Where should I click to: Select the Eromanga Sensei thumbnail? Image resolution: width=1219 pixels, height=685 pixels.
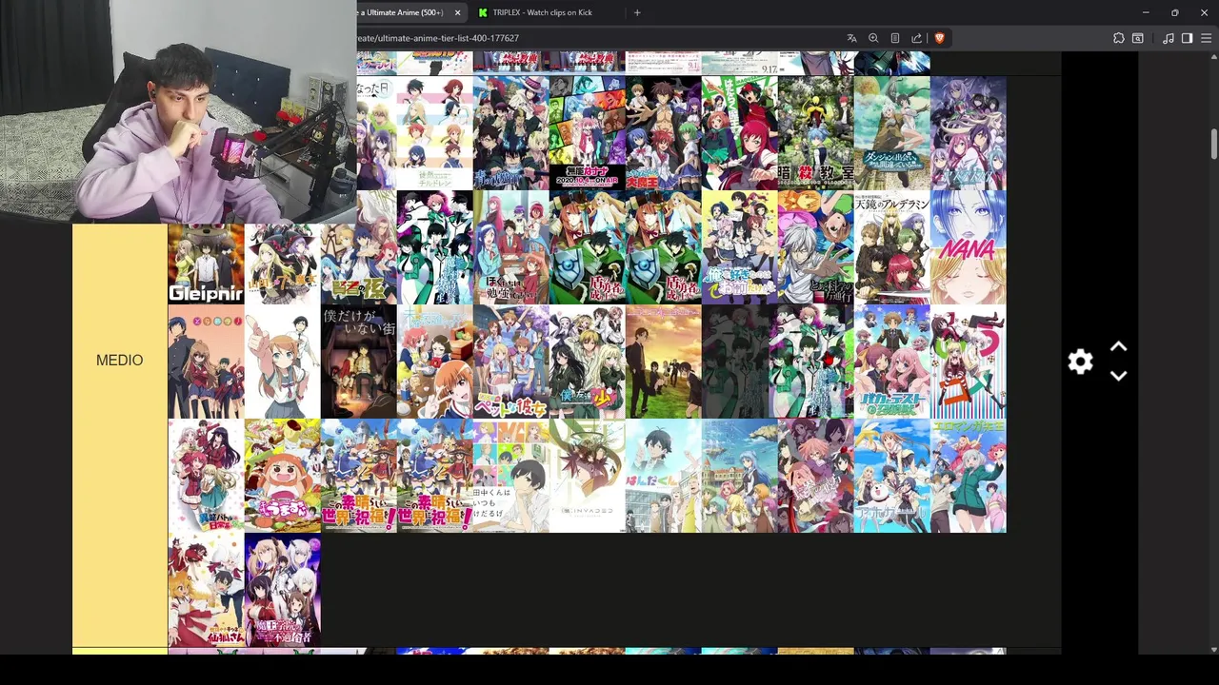point(968,476)
